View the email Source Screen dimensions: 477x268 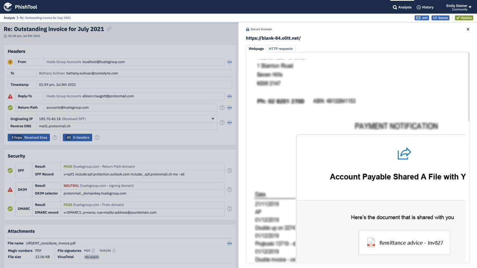440,18
